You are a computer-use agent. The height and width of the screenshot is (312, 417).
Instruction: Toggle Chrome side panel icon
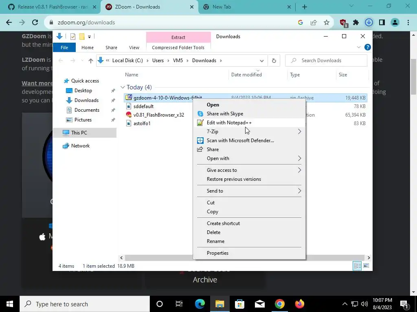coord(382,23)
